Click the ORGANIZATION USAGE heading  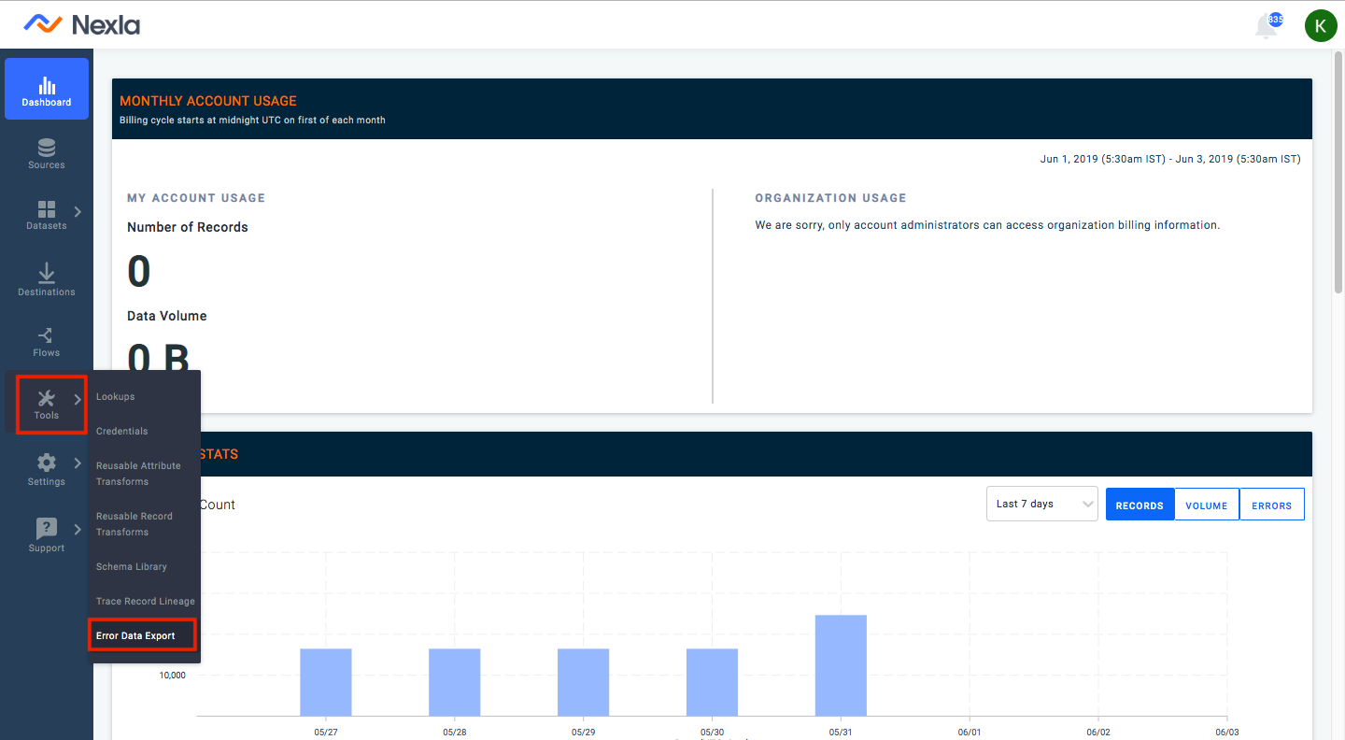pyautogui.click(x=831, y=198)
